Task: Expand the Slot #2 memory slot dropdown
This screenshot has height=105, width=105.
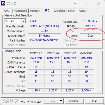Action: coord(23,21)
